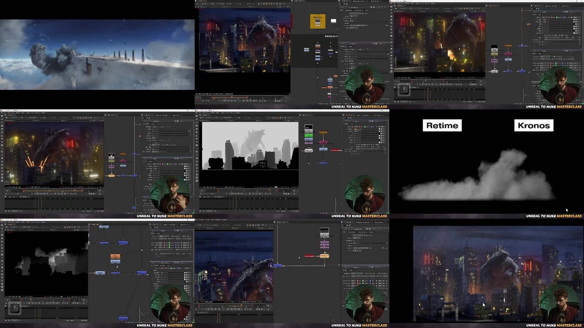The image size is (584, 328).
Task: Select the blue node at bottom of depth-pass graph
Action: [x=323, y=163]
